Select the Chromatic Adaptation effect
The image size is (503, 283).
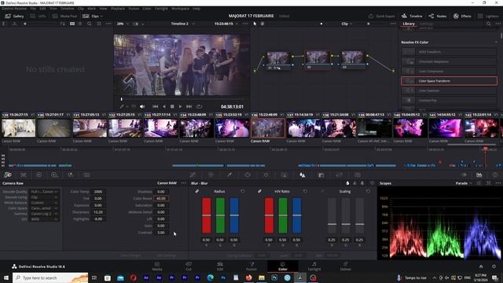(x=449, y=61)
